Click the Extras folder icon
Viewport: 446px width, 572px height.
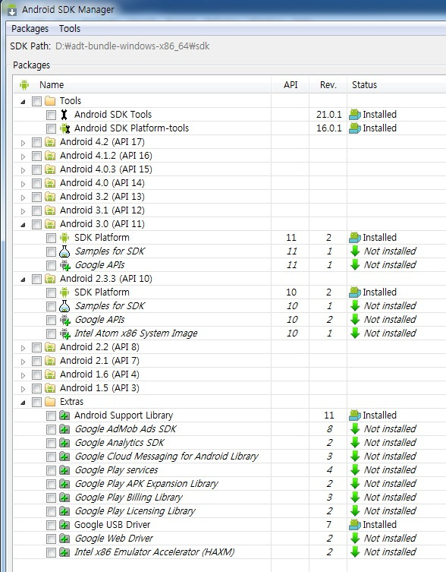[50, 402]
